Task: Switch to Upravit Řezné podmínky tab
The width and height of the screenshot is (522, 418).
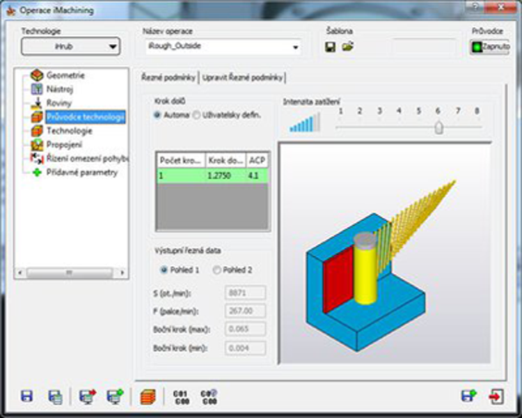Action: (243, 77)
